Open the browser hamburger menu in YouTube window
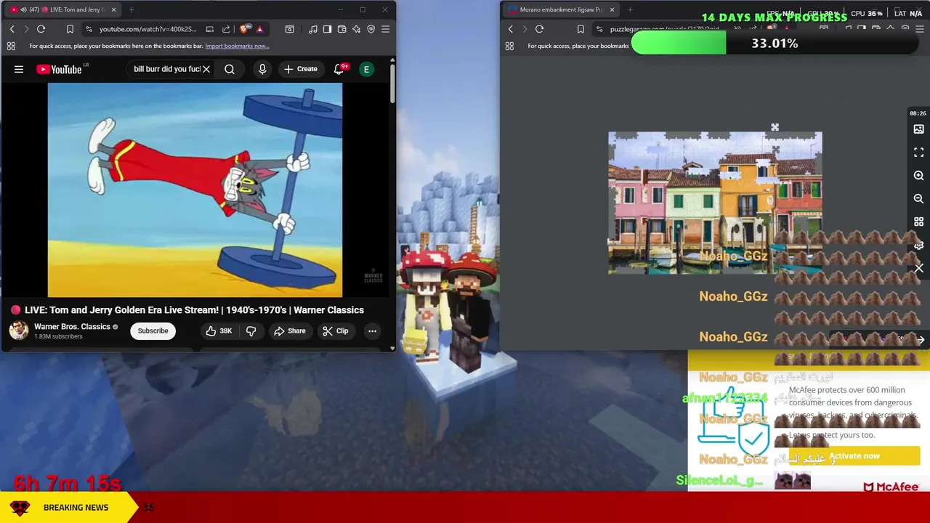930x523 pixels. (x=385, y=29)
